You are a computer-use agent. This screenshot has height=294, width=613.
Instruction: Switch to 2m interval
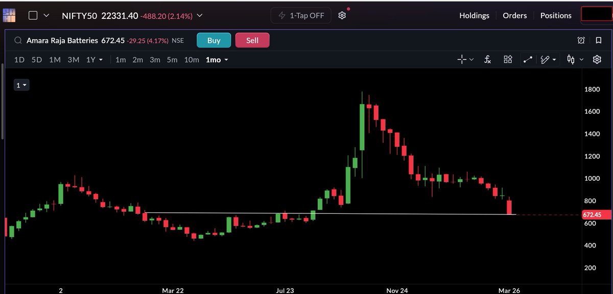click(138, 60)
